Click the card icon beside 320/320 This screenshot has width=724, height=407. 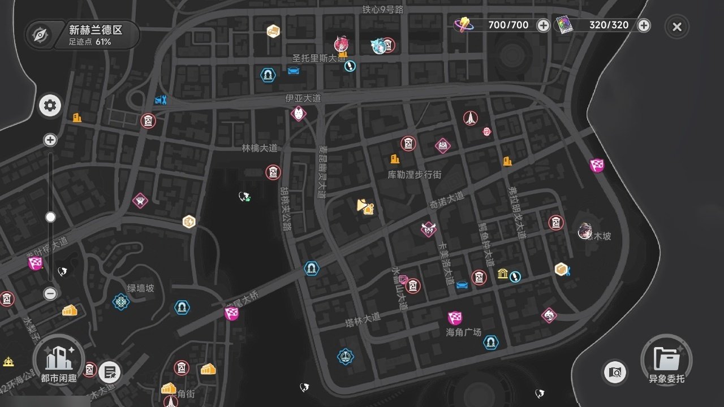click(x=563, y=25)
